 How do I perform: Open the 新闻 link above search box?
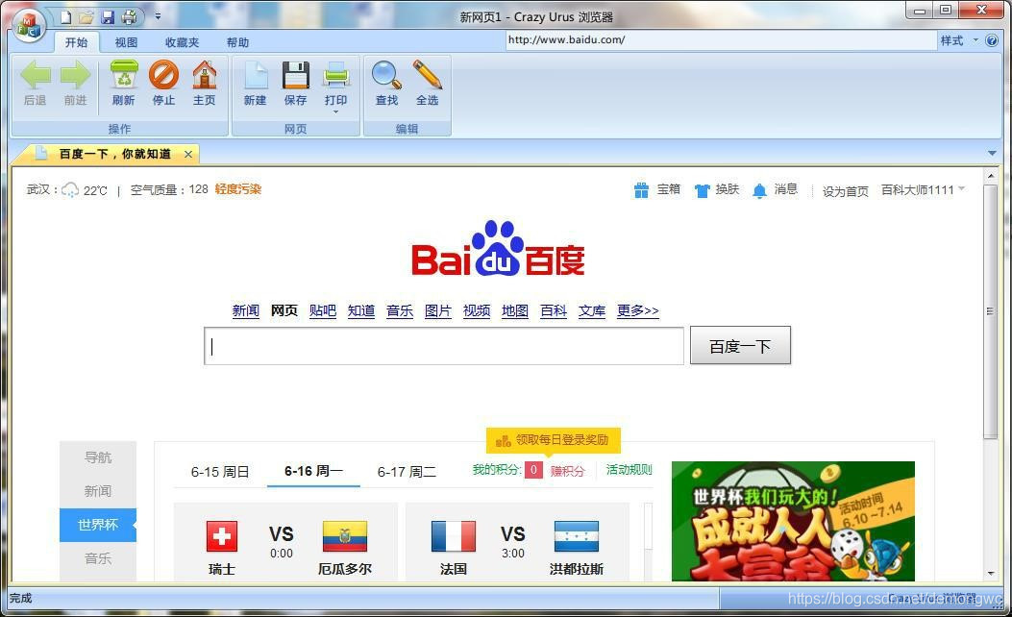(246, 310)
